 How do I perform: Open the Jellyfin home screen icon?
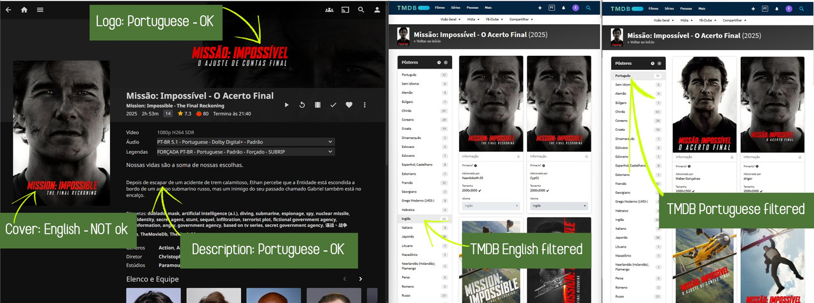point(24,10)
